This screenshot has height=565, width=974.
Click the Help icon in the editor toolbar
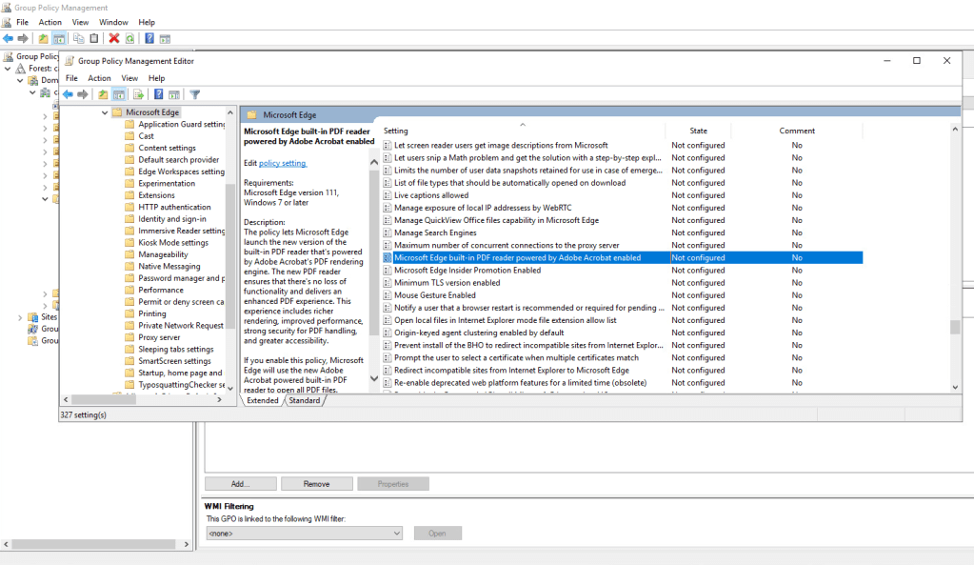tap(159, 94)
